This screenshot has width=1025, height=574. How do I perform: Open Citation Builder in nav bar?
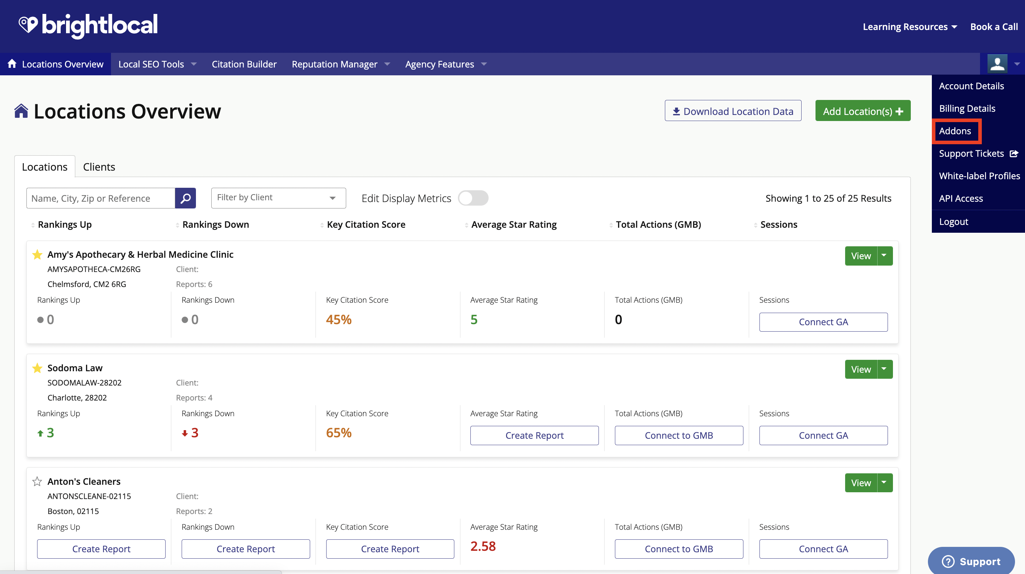click(244, 64)
